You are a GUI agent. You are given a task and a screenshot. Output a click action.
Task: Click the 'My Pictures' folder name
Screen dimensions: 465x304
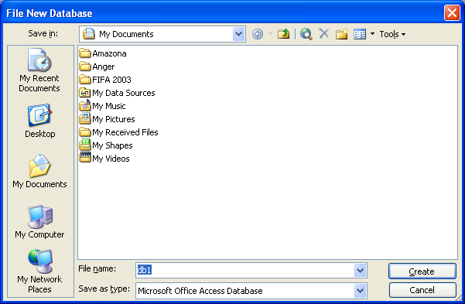click(x=114, y=119)
